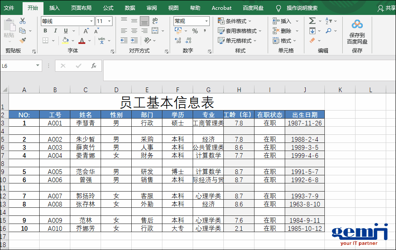Click the percent style icon

coord(195,31)
